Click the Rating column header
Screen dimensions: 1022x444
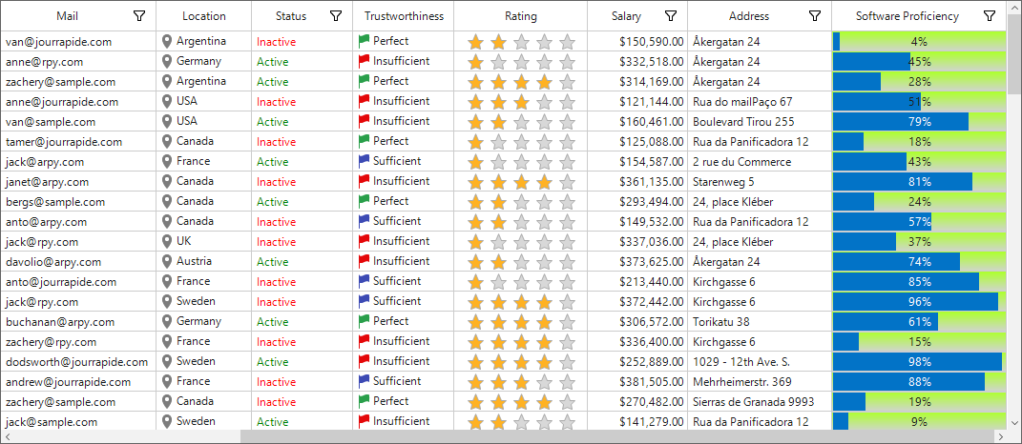click(521, 16)
